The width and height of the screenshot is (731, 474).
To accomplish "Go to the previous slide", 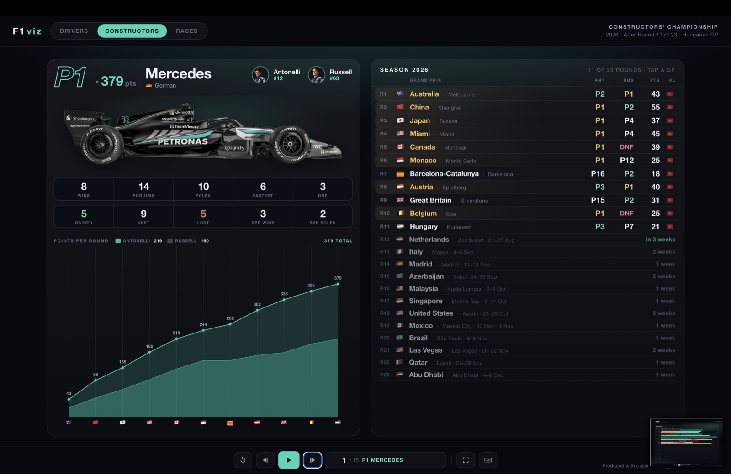I will 265,460.
